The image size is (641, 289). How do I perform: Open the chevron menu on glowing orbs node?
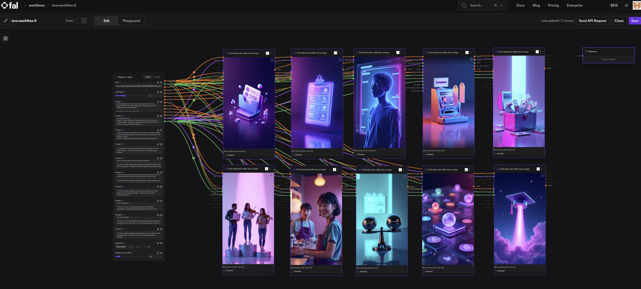pyautogui.click(x=470, y=170)
